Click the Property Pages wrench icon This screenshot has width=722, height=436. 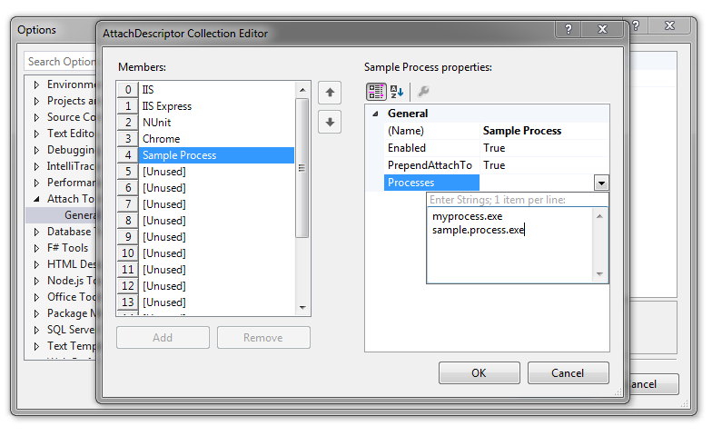[x=423, y=91]
